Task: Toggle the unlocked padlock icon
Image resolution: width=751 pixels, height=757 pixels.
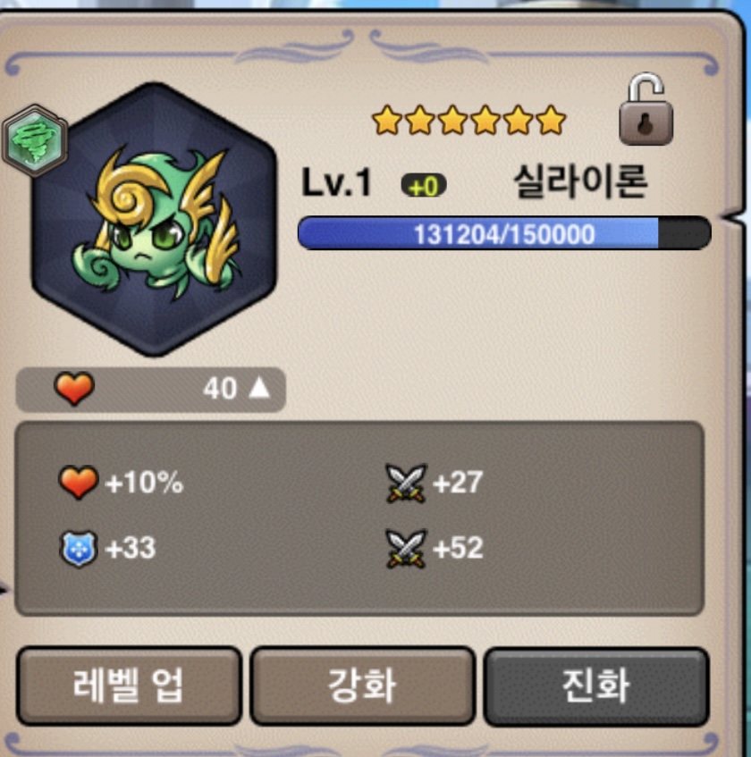Action: coord(646,109)
